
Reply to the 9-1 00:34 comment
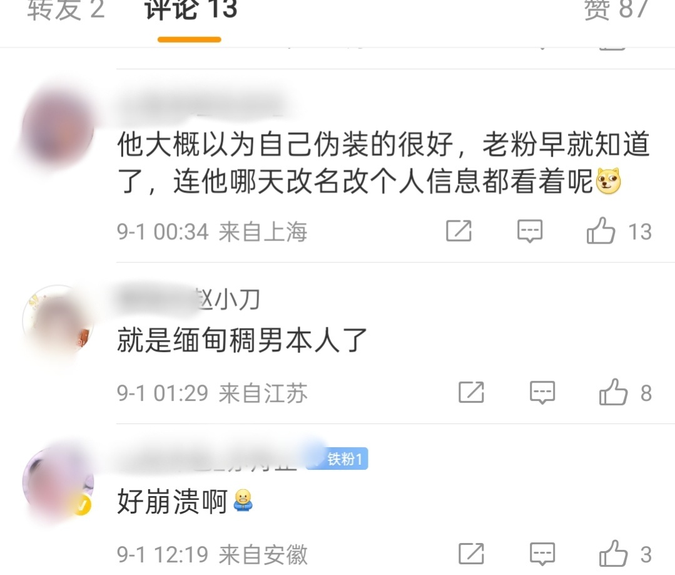(529, 231)
